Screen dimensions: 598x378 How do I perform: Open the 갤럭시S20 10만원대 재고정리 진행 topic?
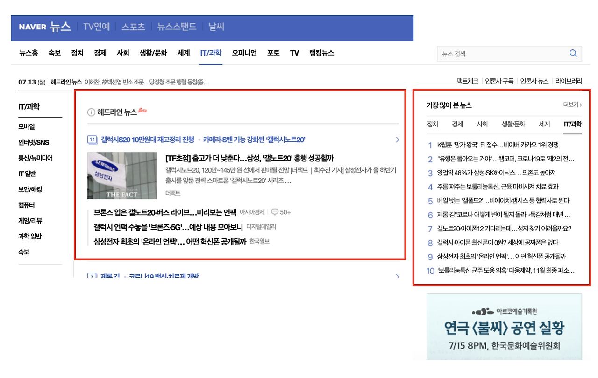point(148,140)
